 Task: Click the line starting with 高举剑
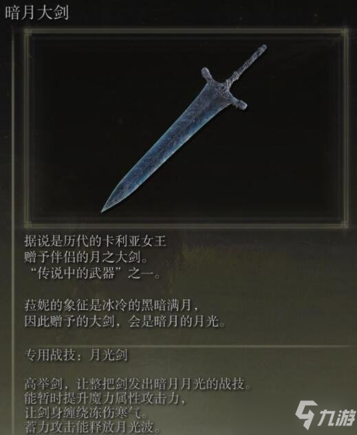138,384
